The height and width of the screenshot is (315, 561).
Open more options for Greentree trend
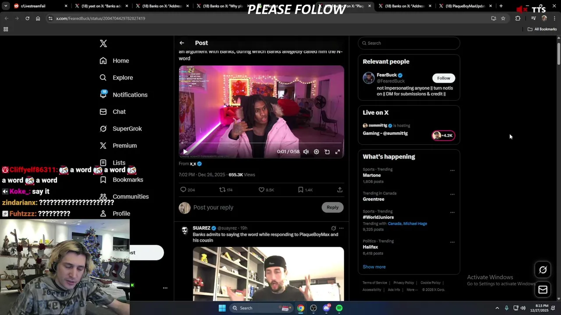point(452,194)
